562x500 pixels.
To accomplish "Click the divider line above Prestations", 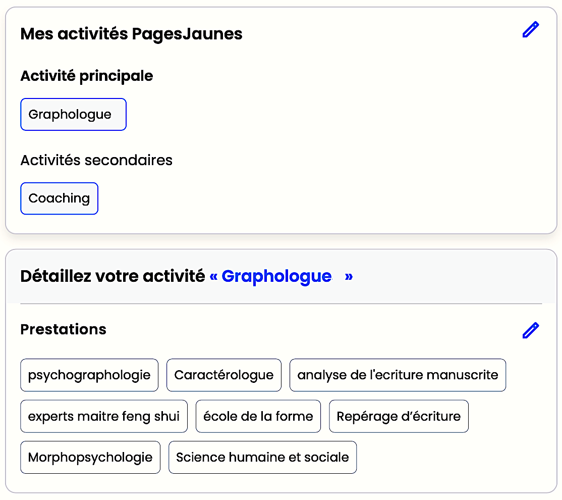I will [281, 304].
